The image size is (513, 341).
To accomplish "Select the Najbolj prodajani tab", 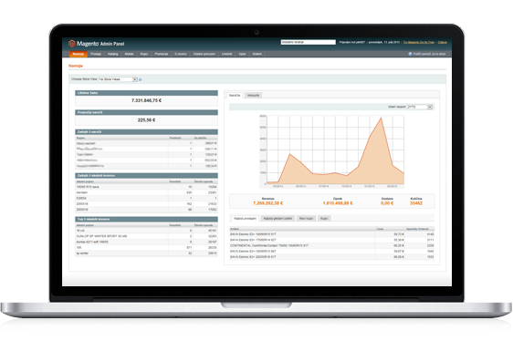I will (x=245, y=219).
